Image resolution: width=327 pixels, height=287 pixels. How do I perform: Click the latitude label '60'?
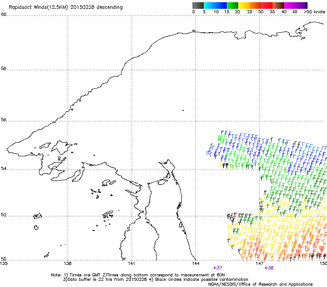tap(4, 15)
